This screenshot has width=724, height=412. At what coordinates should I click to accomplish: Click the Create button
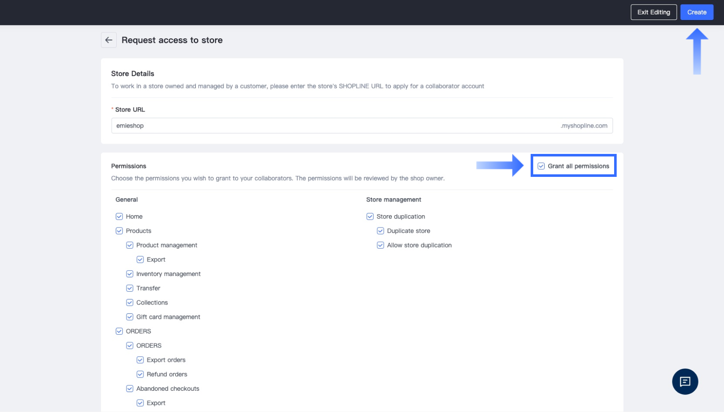pyautogui.click(x=697, y=12)
